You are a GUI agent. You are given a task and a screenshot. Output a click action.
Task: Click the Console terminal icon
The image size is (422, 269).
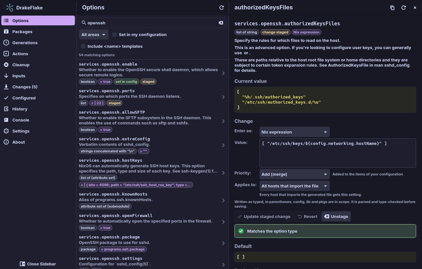click(x=6, y=120)
